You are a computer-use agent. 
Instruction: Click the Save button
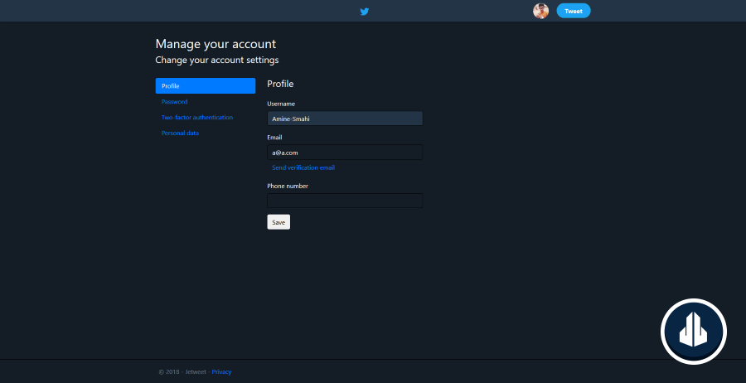pyautogui.click(x=279, y=222)
